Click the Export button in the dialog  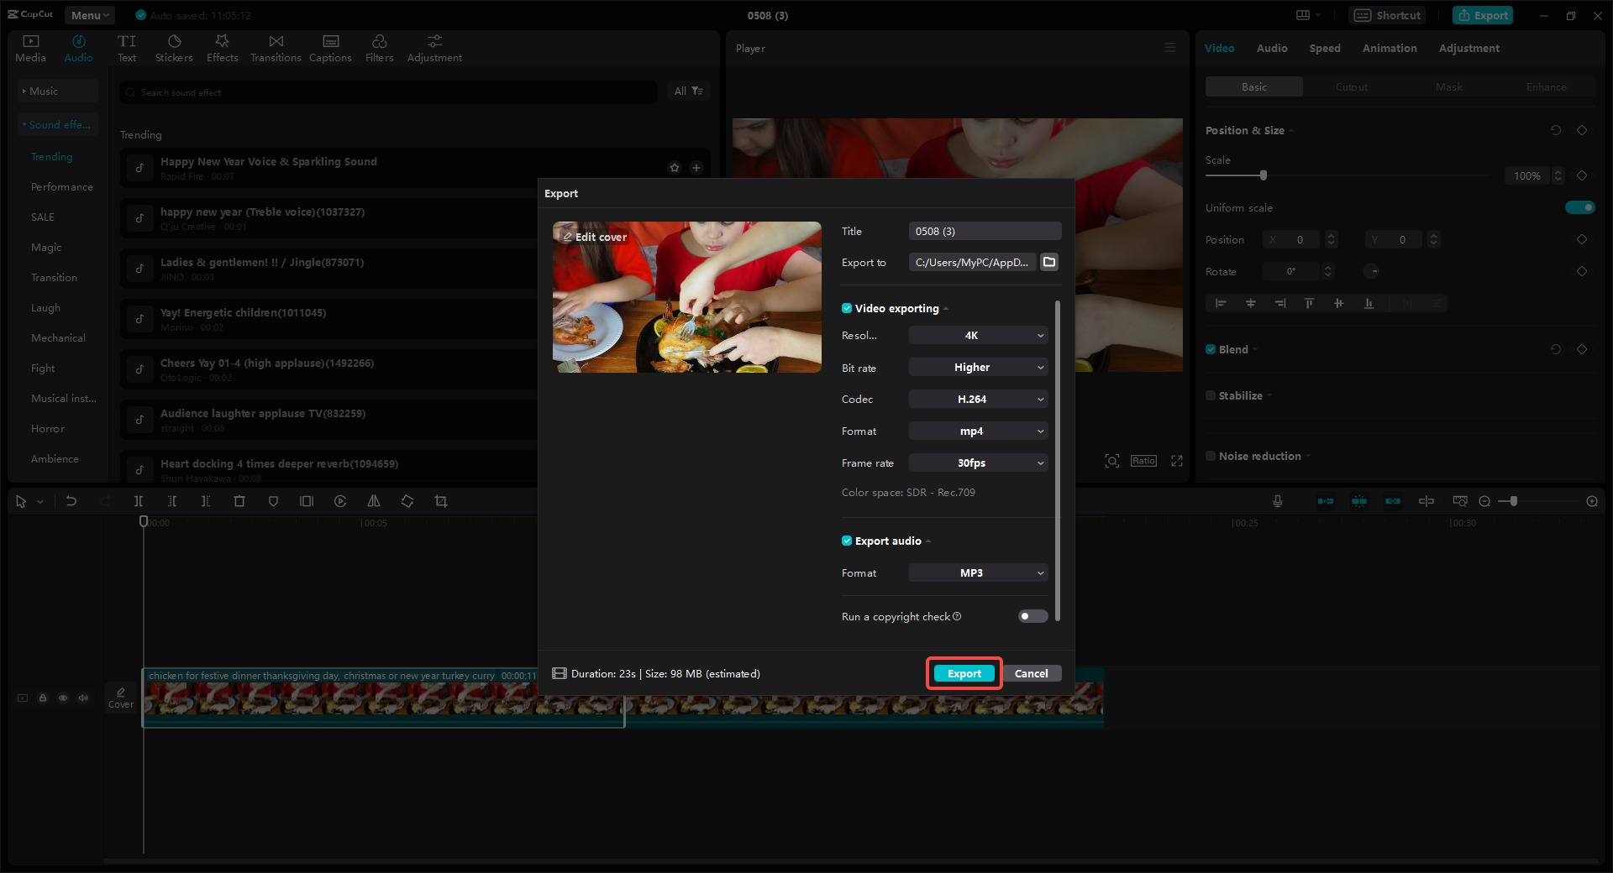[964, 673]
